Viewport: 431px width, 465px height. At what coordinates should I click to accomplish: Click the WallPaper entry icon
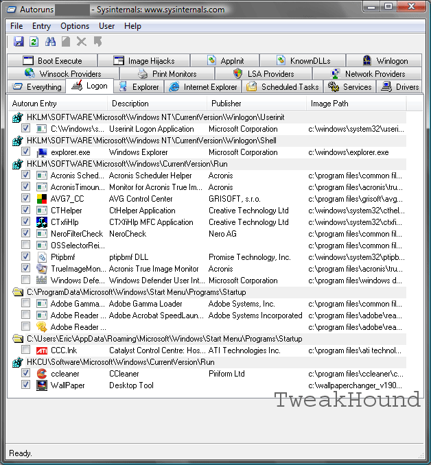pyautogui.click(x=42, y=385)
